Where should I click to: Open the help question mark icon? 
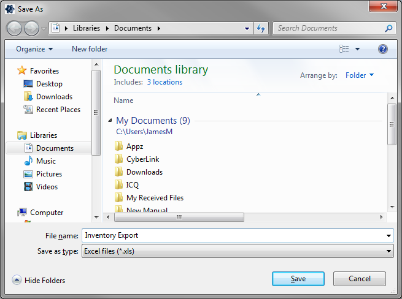tap(383, 49)
